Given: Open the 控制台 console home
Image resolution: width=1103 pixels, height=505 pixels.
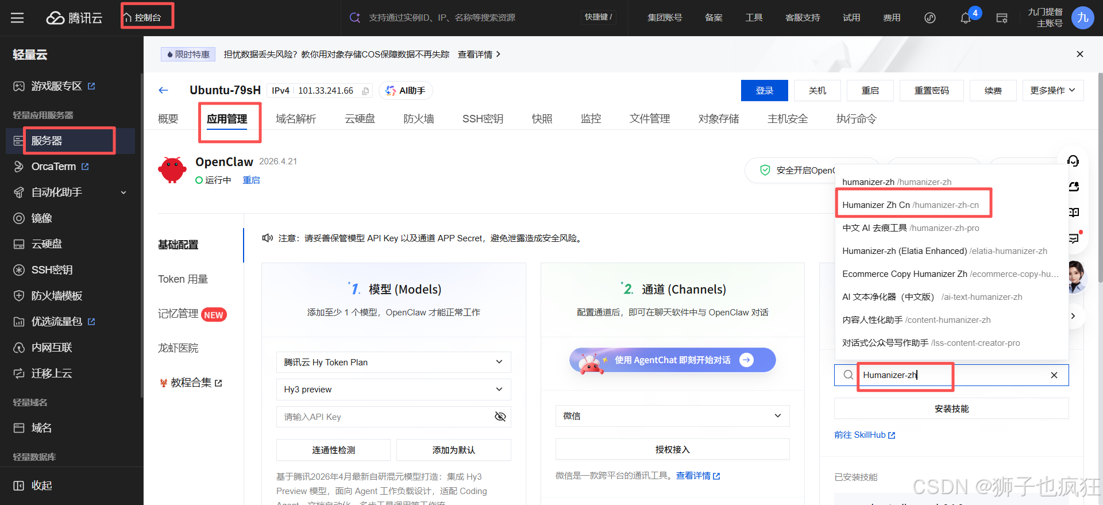Looking at the screenshot, I should click(x=142, y=18).
